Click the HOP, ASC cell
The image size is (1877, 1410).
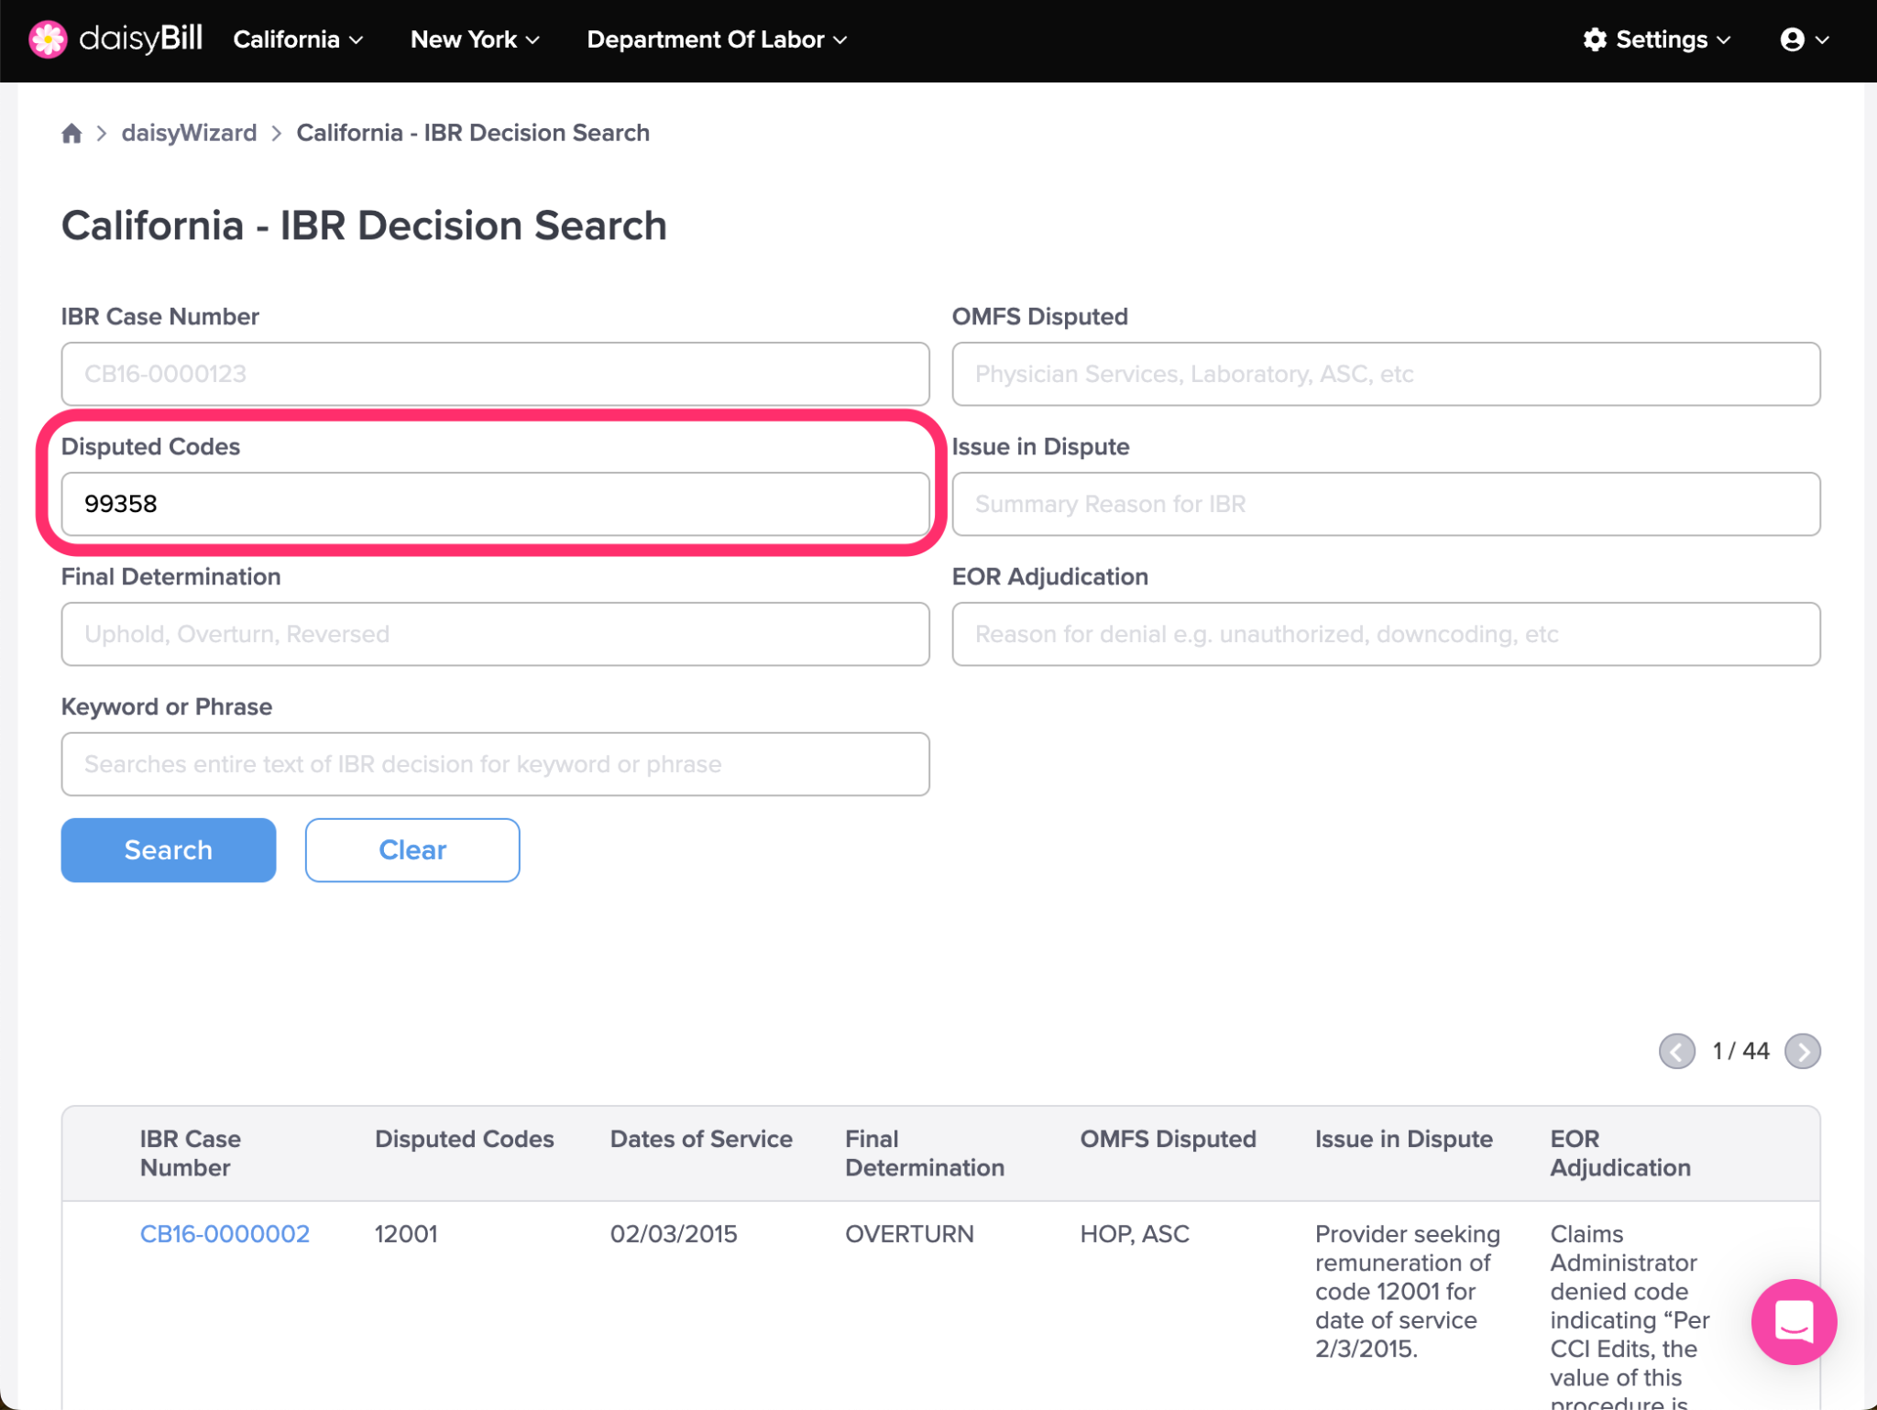1135,1233
